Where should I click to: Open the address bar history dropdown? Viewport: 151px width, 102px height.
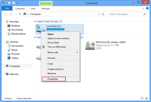[99, 14]
